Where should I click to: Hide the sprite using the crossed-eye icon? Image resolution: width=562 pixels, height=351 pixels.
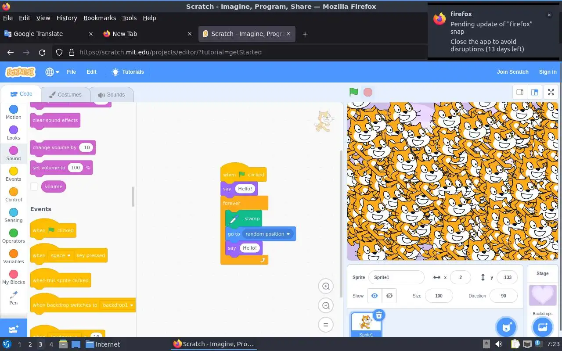point(389,296)
